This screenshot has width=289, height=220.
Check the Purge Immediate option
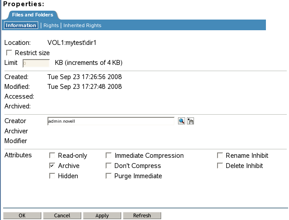click(109, 176)
